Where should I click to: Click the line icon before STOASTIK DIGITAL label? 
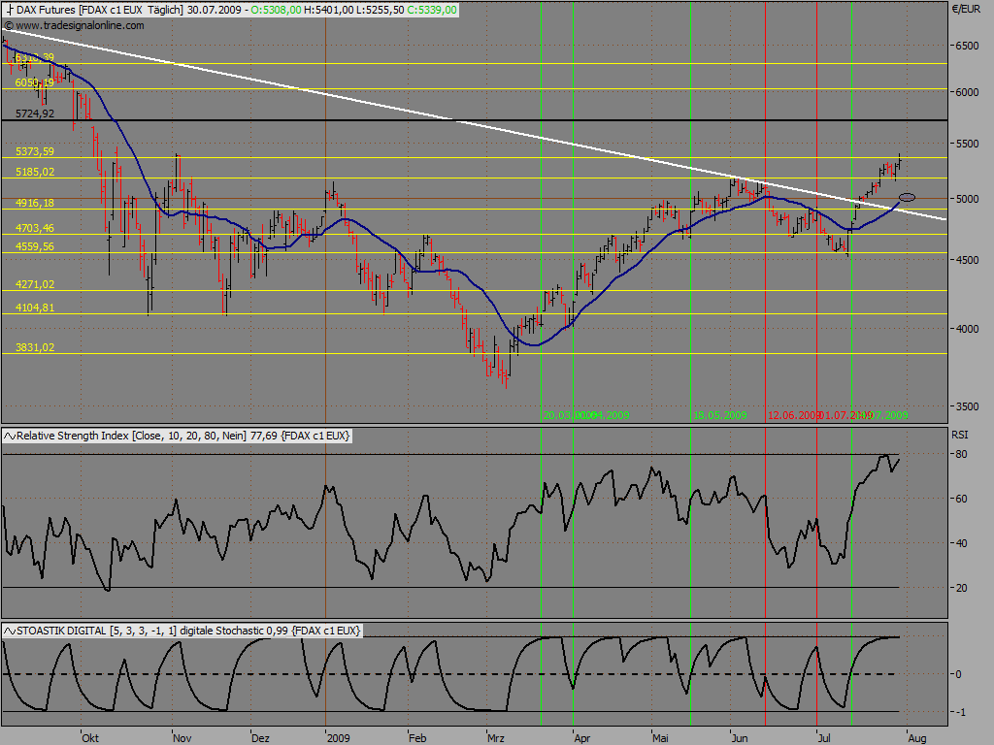[10, 631]
